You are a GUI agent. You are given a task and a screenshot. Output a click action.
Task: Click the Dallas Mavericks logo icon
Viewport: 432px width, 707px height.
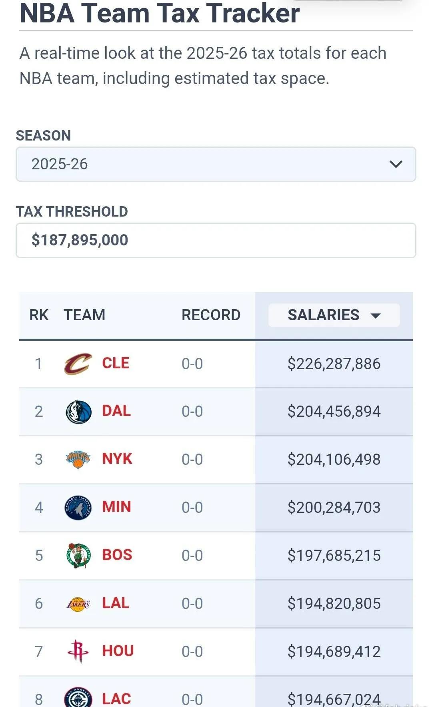[x=78, y=412]
